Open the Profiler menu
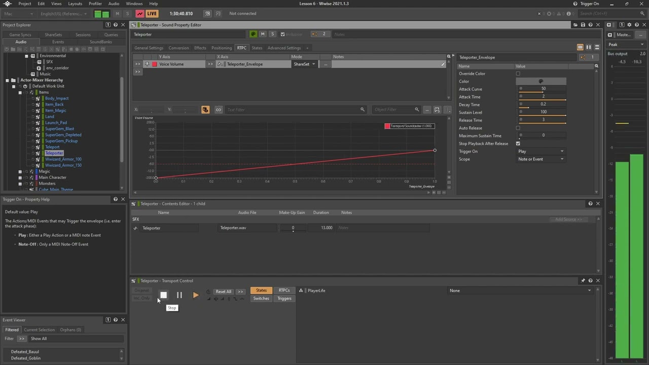Image resolution: width=649 pixels, height=365 pixels. click(x=95, y=4)
